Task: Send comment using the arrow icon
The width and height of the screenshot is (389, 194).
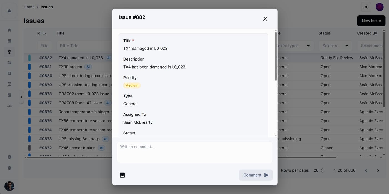Action: pyautogui.click(x=266, y=175)
